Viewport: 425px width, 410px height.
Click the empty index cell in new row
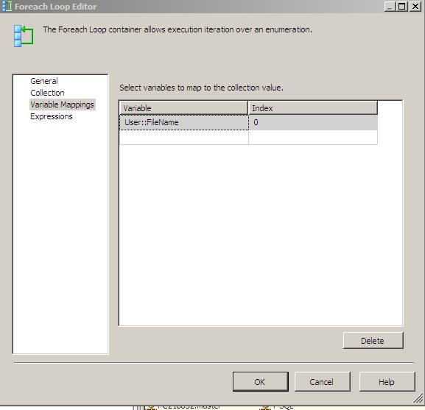point(313,138)
